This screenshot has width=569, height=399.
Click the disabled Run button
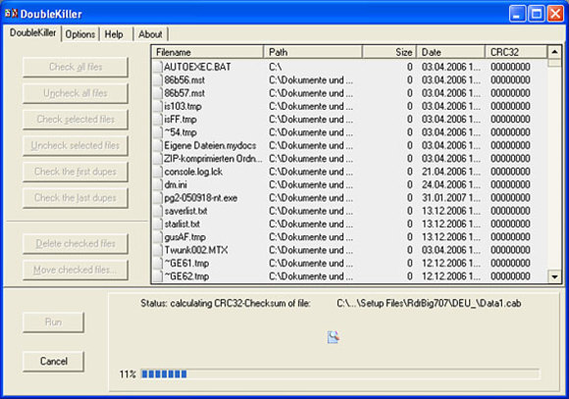point(54,323)
